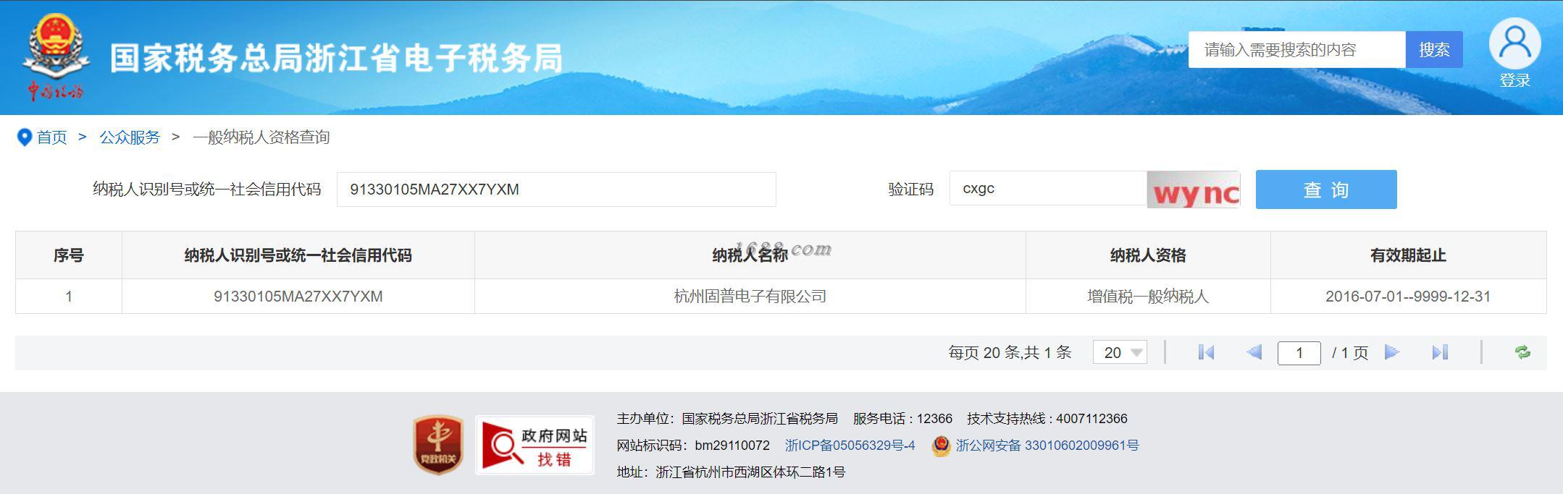Click the 每页 20 条,共 1 条 text
The height and width of the screenshot is (494, 1563).
coord(1010,352)
